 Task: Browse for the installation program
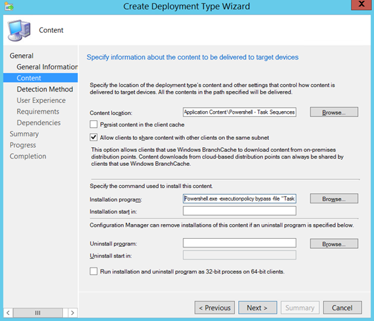click(x=334, y=199)
